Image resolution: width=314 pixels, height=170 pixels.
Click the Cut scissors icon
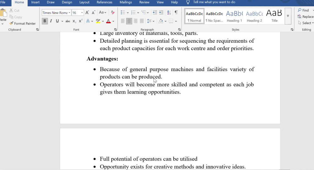click(11, 10)
